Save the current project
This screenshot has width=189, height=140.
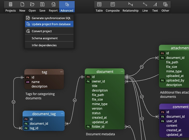pyautogui.click(x=42, y=7)
